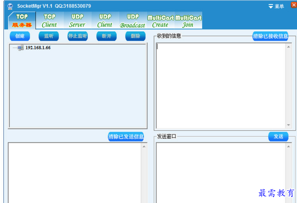This screenshot has width=297, height=203.
Task: Click up arrow of sent-messages box scrollbar
Action: tap(144, 146)
